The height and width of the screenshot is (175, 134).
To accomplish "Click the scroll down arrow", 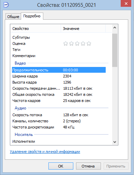I will 115,142.
